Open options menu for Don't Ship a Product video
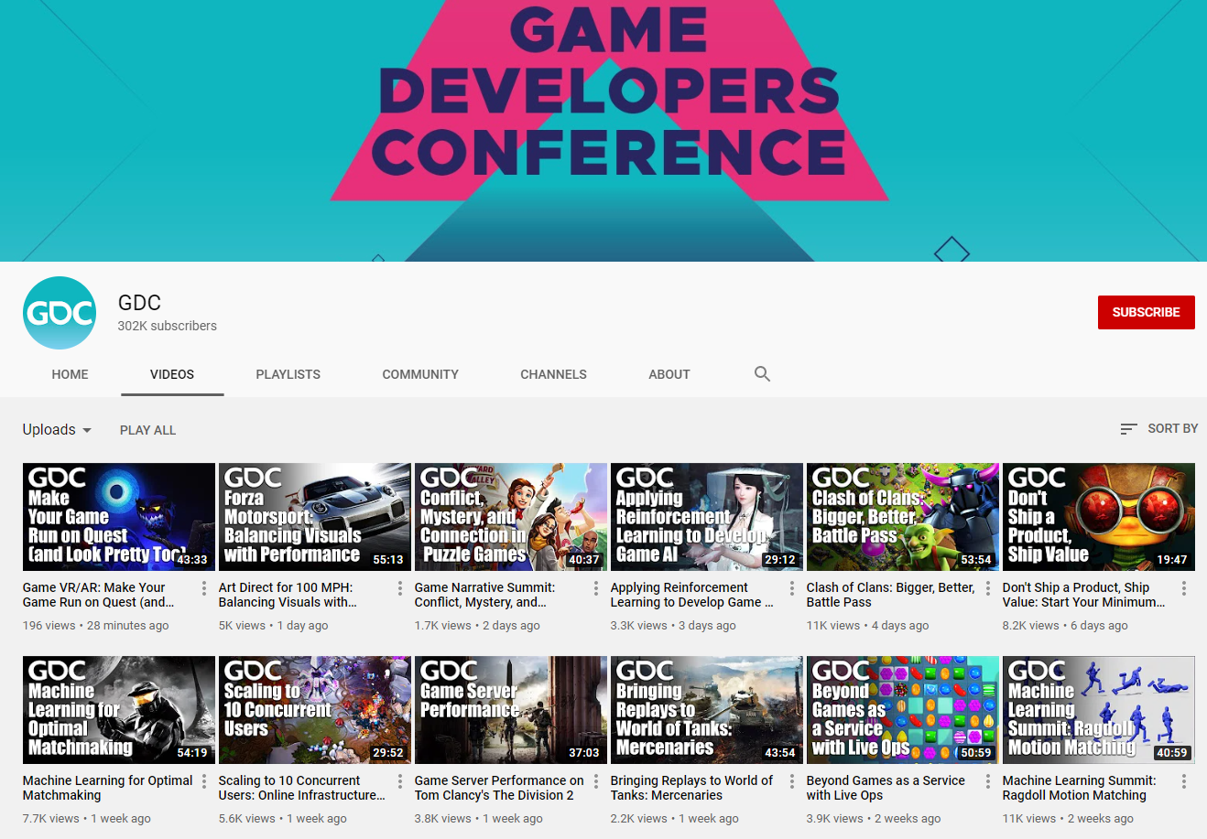1207x839 pixels. (1184, 588)
